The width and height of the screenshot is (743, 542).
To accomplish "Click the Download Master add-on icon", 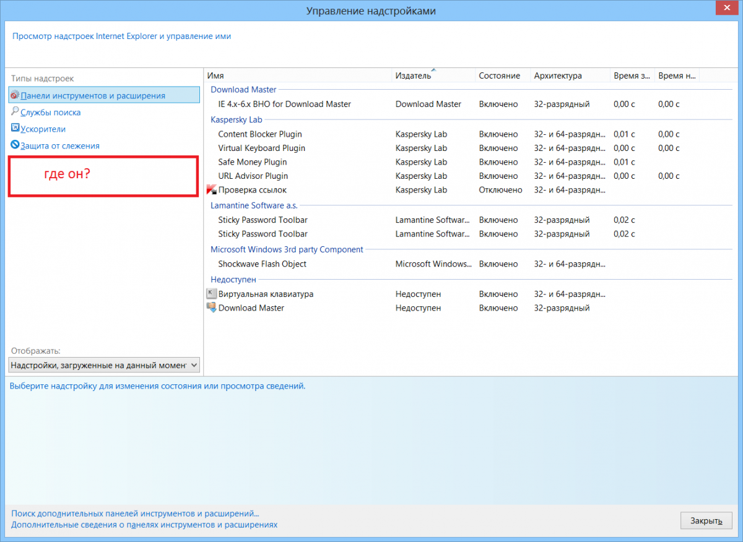I will tap(211, 308).
